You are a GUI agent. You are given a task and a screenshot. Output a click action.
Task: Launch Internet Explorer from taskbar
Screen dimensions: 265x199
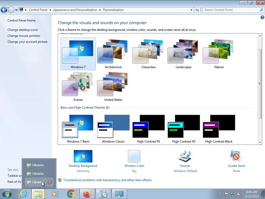tap(23, 194)
